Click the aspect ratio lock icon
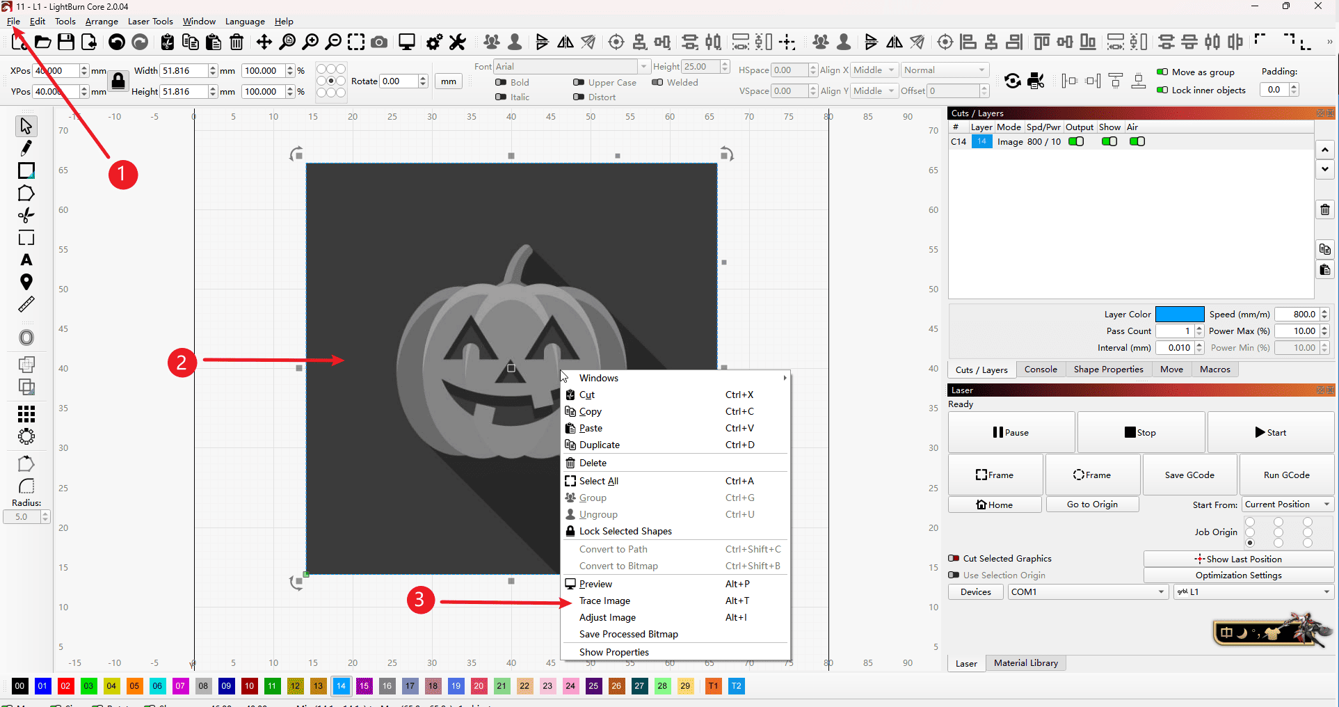The image size is (1339, 707). 118,81
